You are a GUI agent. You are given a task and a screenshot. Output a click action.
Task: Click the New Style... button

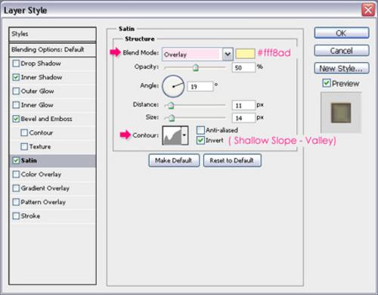tap(342, 68)
